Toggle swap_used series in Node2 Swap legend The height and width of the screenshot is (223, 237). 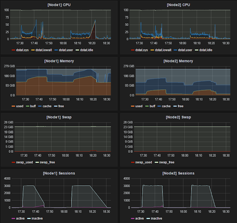[x=141, y=162]
